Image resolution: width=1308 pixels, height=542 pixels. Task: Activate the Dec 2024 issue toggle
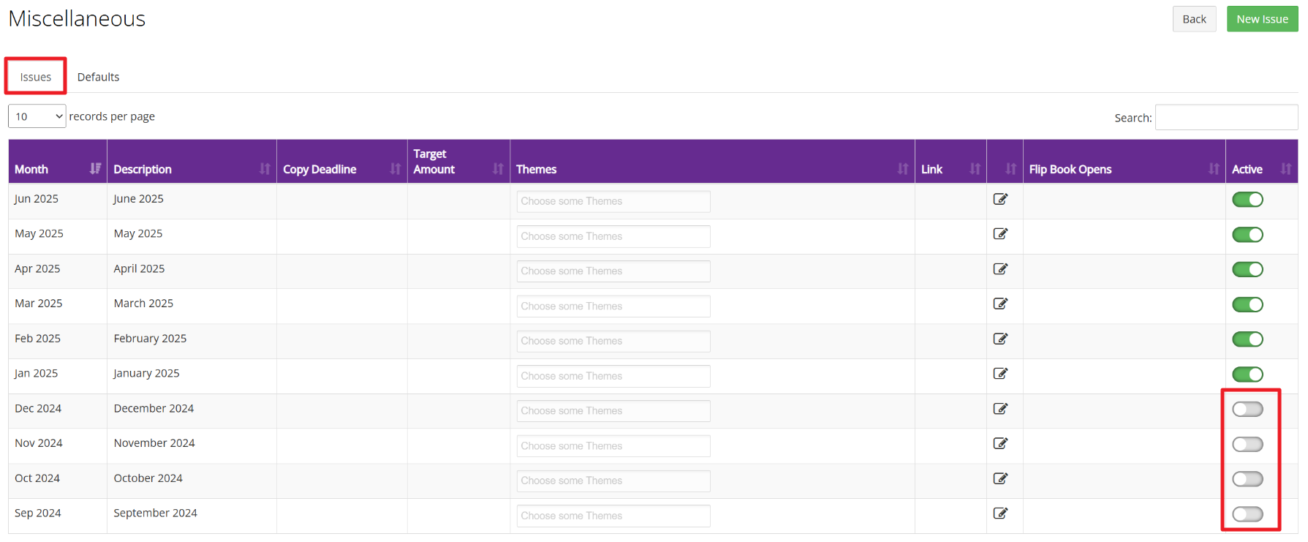1247,409
